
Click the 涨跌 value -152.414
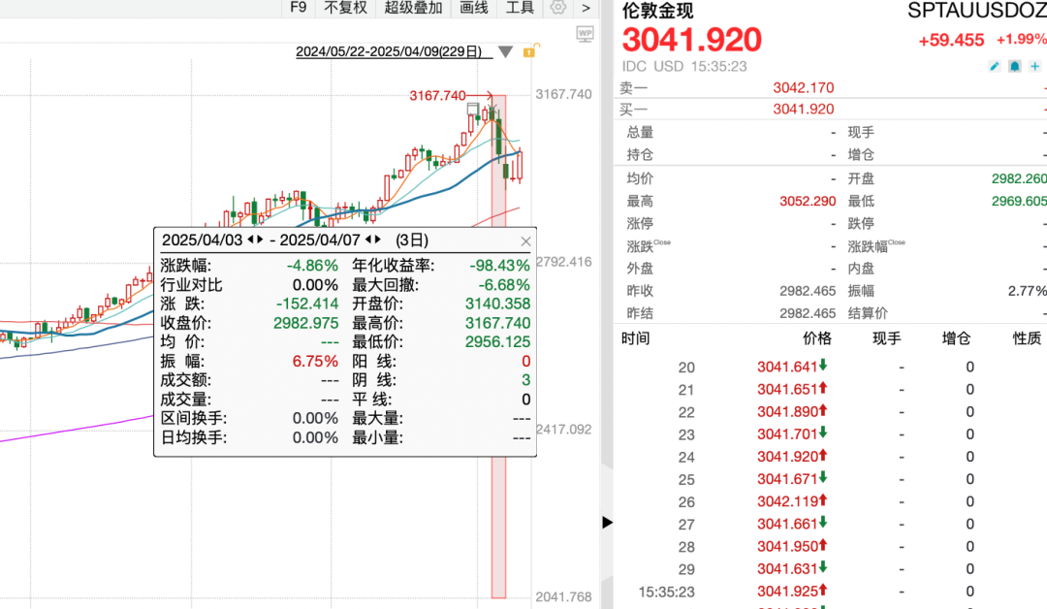307,304
